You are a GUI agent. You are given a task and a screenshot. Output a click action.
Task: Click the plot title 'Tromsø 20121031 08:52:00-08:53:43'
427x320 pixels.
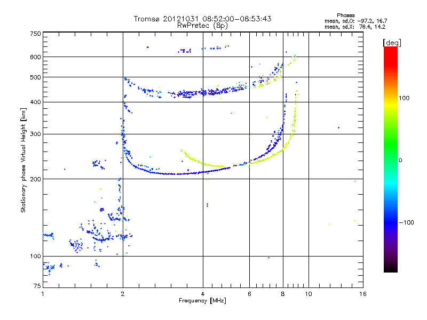[202, 19]
